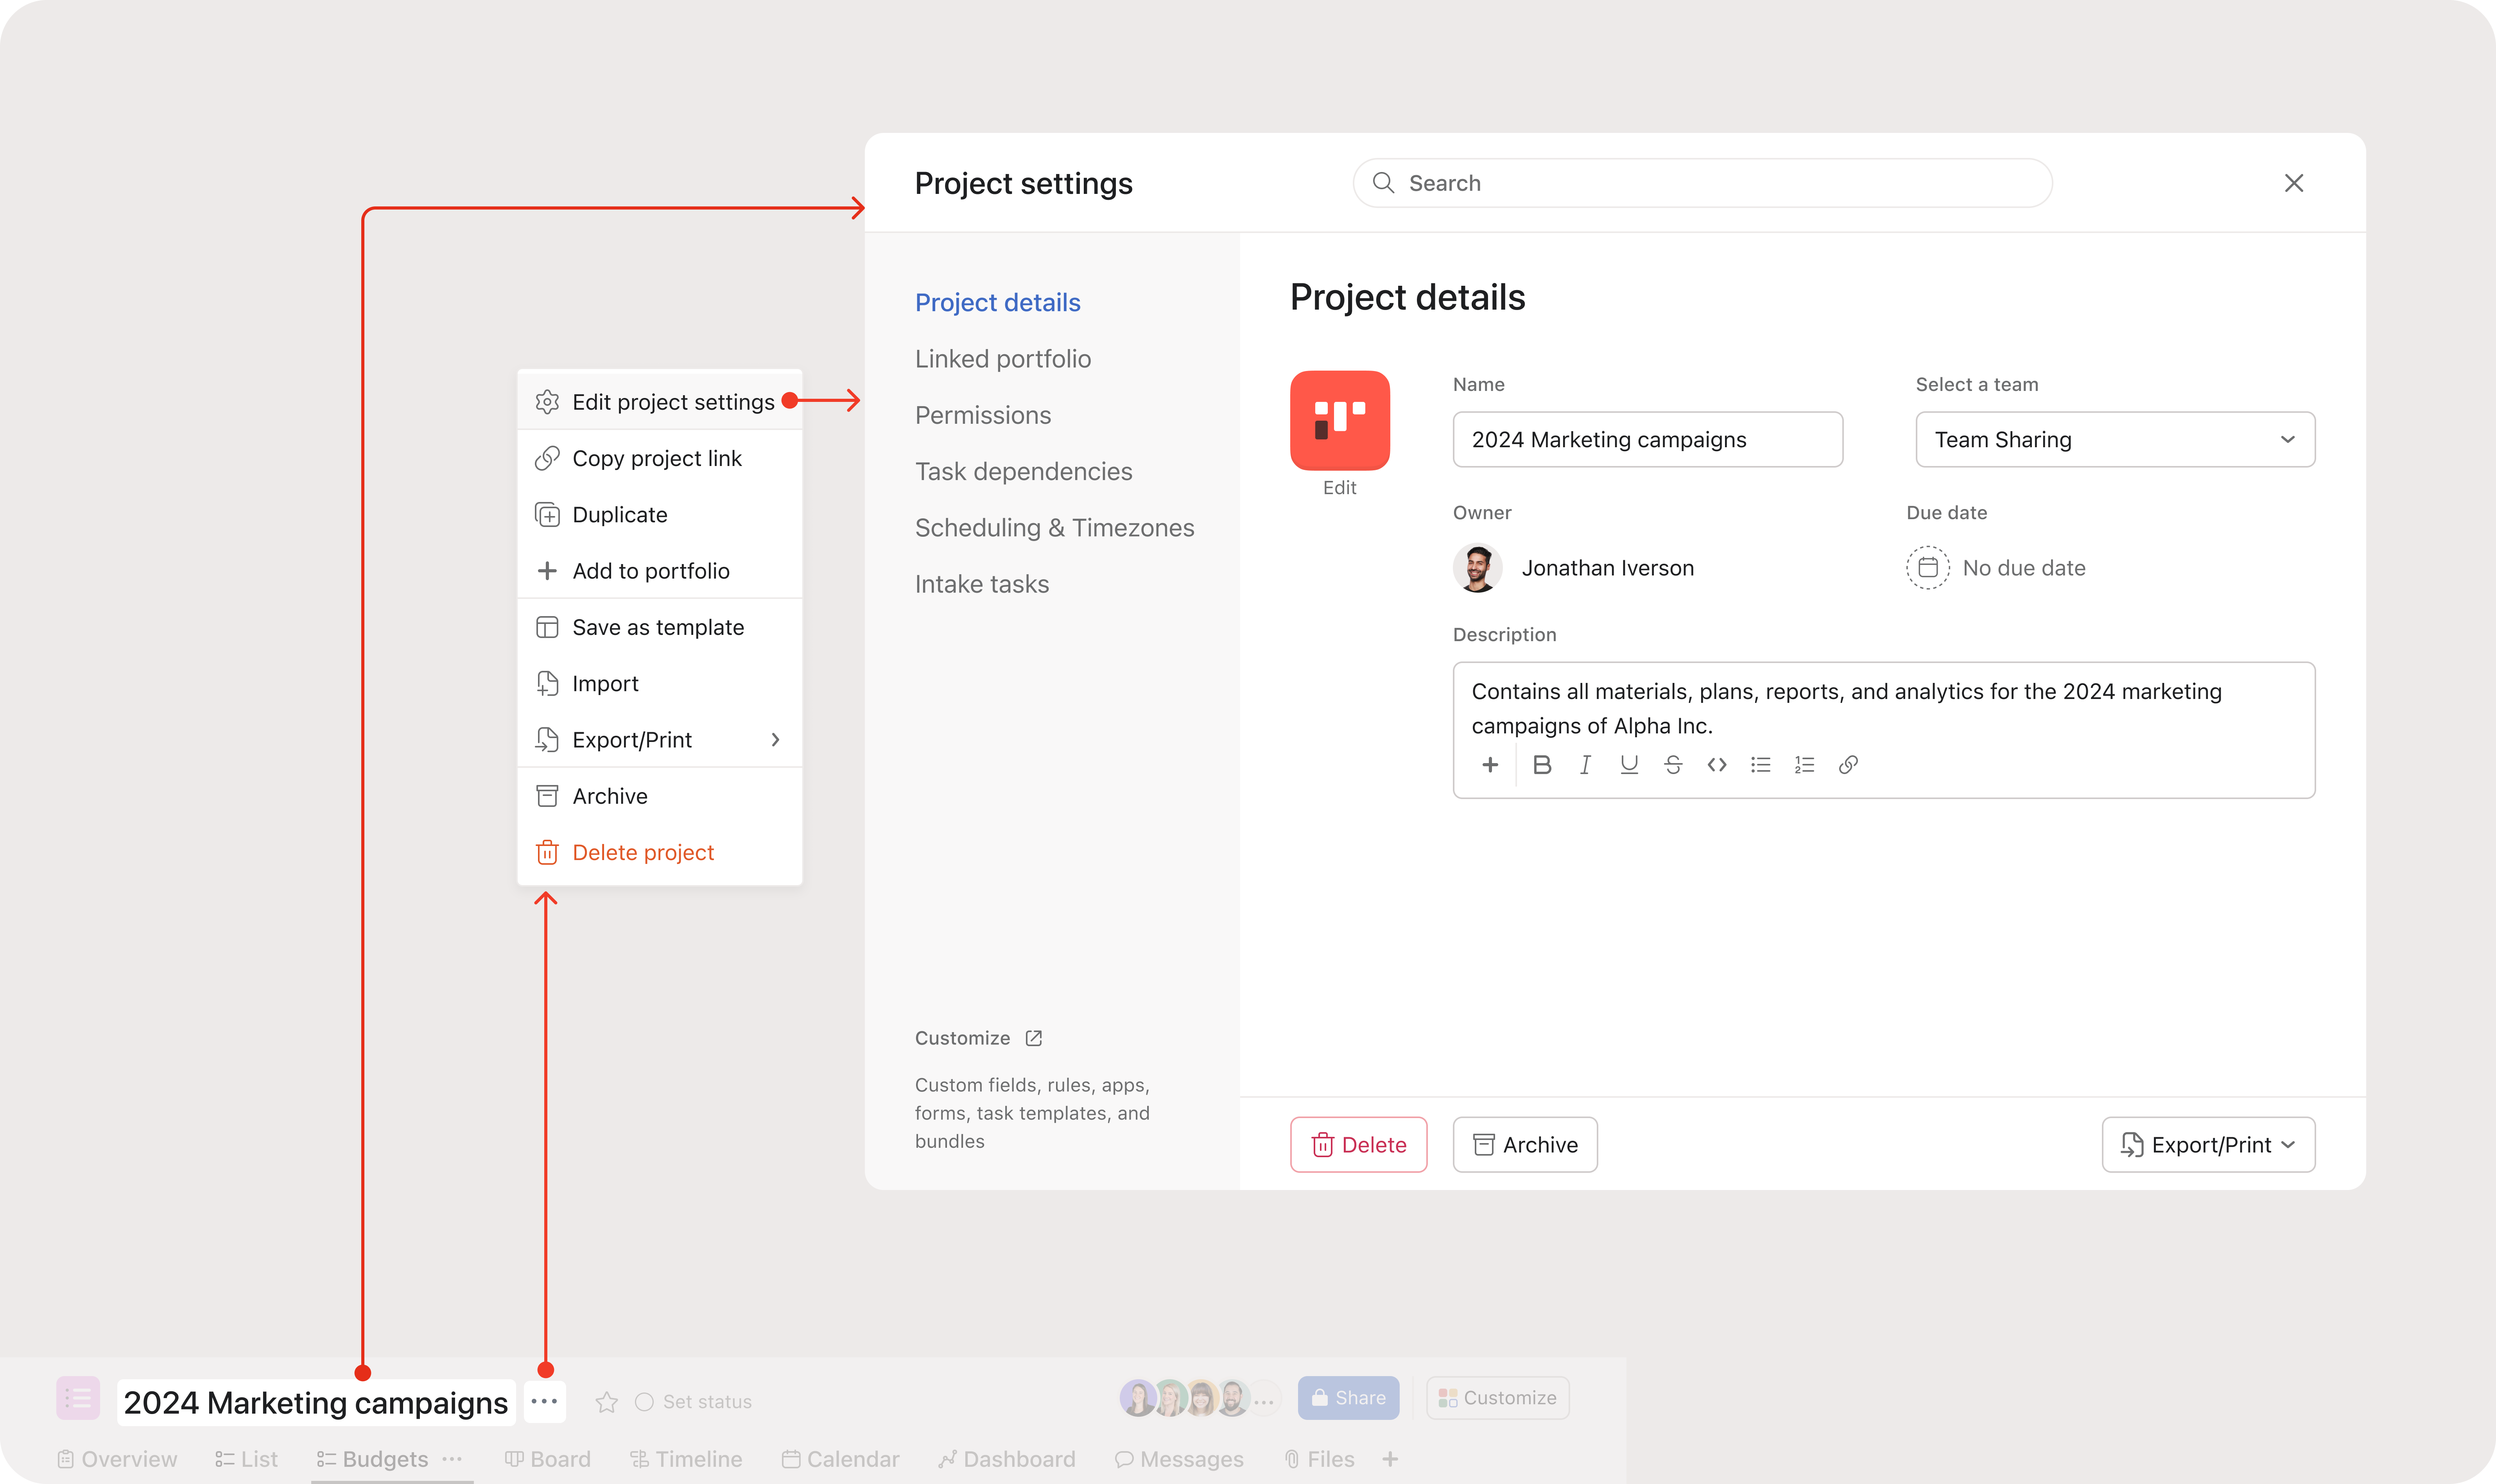Select Permissions in the settings sidebar
The width and height of the screenshot is (2496, 1484).
tap(983, 415)
